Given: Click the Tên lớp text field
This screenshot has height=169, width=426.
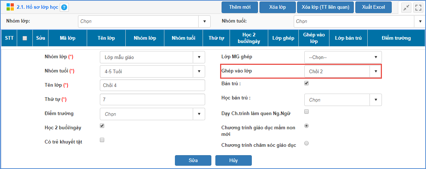Looking at the screenshot, I should click(x=152, y=85).
